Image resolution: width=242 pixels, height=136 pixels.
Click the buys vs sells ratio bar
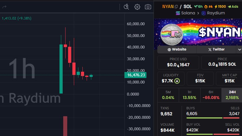coord(213,118)
